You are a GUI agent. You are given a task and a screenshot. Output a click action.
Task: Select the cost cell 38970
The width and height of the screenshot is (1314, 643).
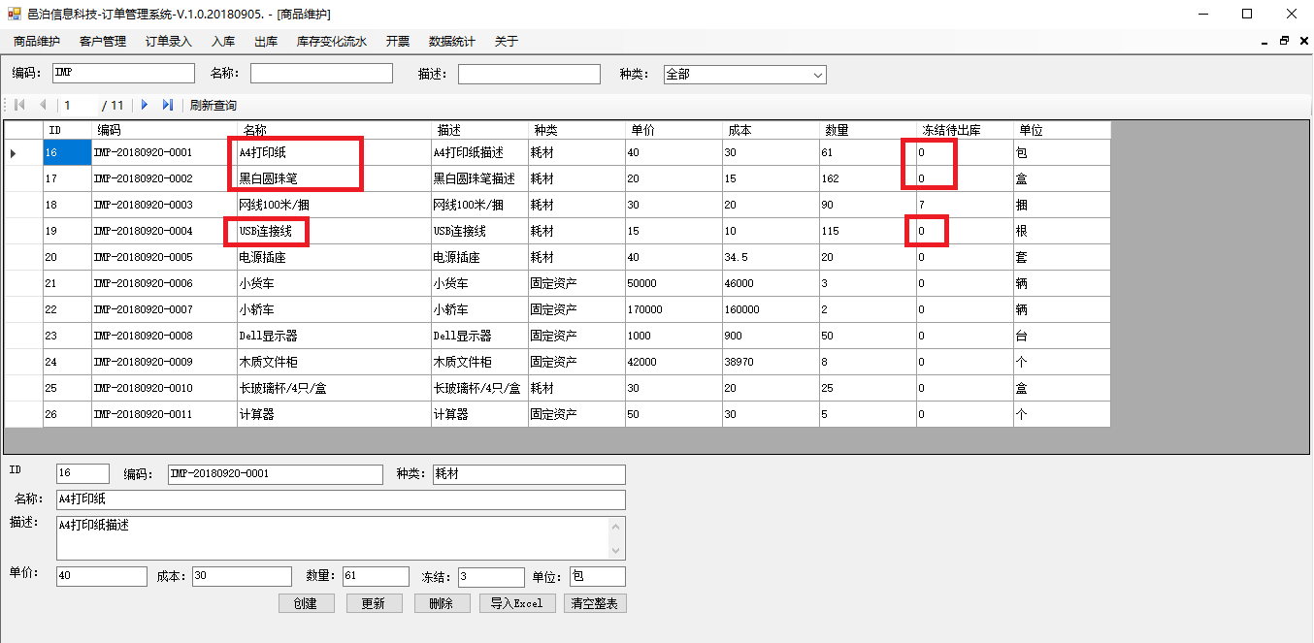tap(772, 362)
